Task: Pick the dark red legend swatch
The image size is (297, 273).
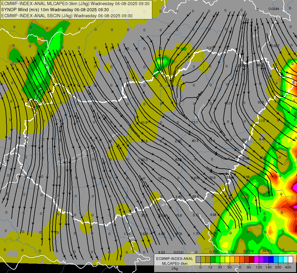Action: [x=252, y=259]
